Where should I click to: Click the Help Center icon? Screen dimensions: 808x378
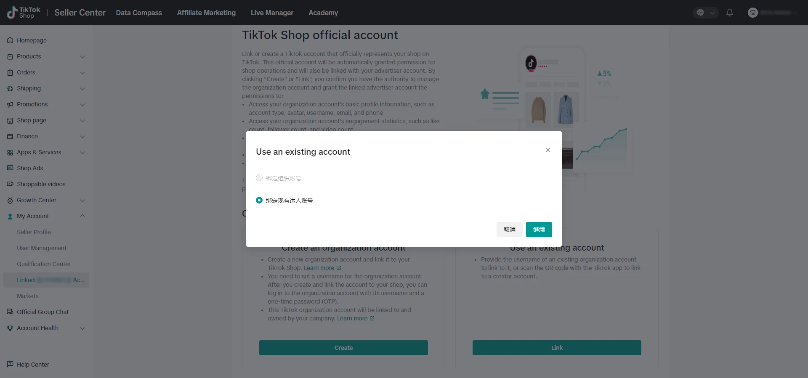[10, 365]
